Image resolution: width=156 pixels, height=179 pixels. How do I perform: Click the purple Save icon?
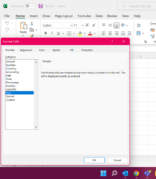(x=41, y=6)
